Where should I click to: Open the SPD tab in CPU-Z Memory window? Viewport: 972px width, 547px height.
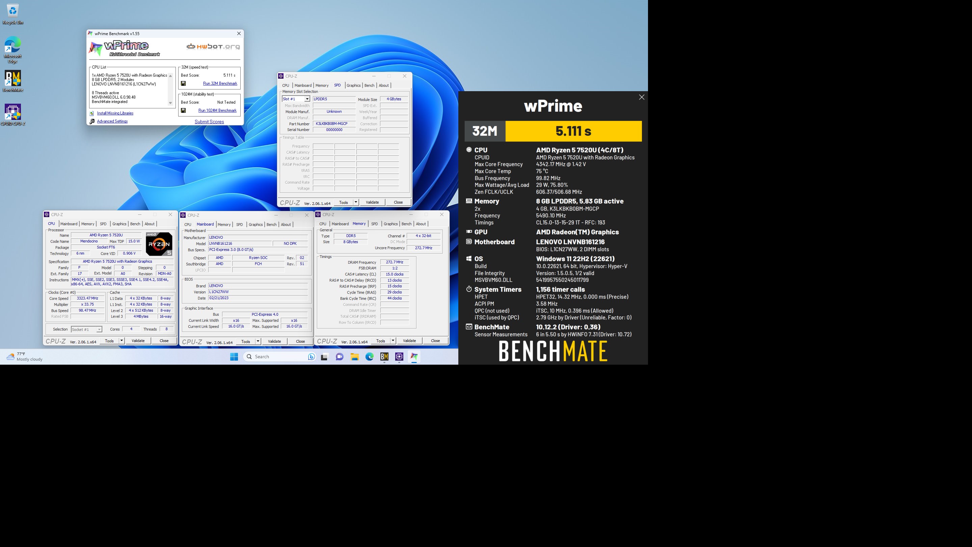pos(374,224)
